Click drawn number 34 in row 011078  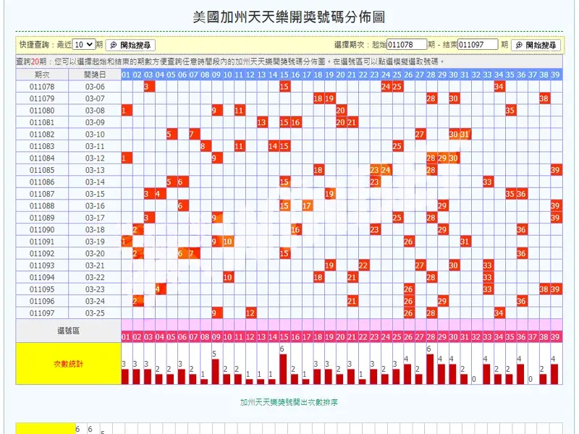click(499, 87)
